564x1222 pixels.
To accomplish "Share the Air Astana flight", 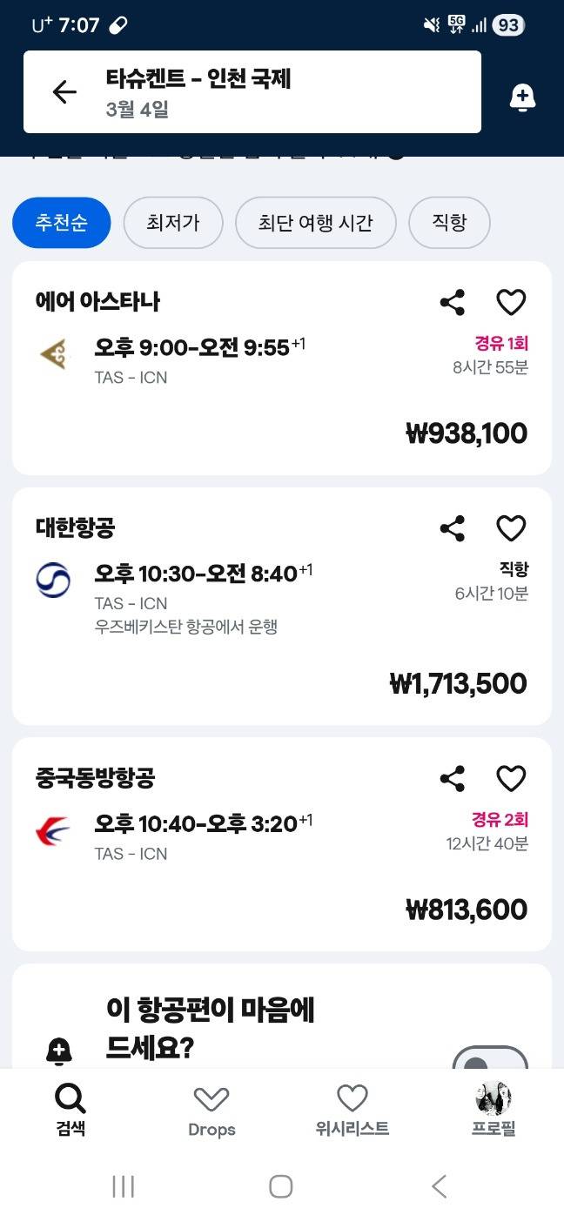I will [452, 303].
